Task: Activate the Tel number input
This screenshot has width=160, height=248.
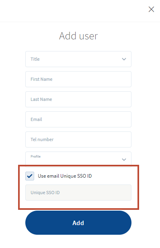Action: 78,139
